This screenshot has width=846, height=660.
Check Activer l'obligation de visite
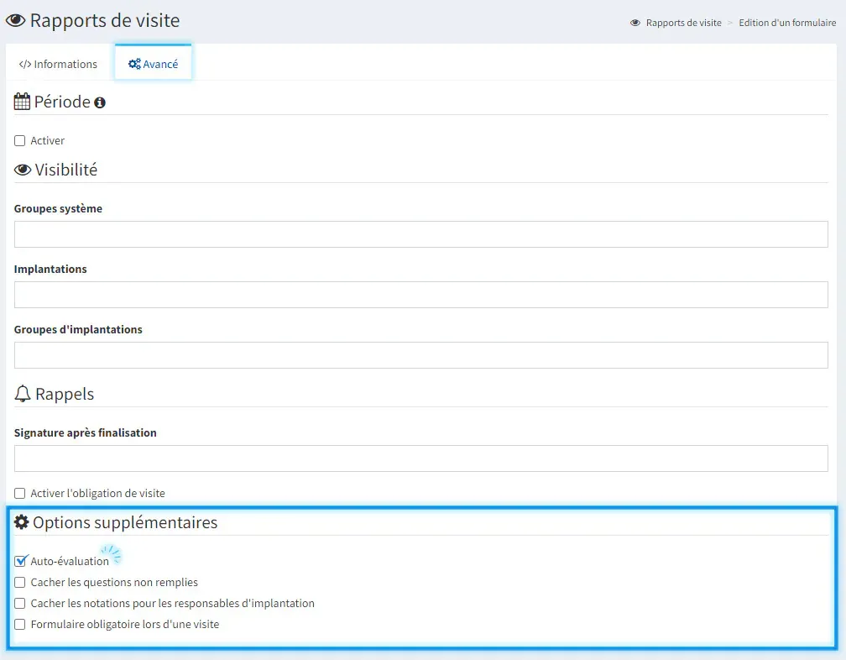click(x=20, y=493)
